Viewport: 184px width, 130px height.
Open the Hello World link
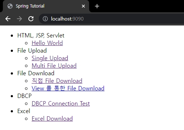47,43
